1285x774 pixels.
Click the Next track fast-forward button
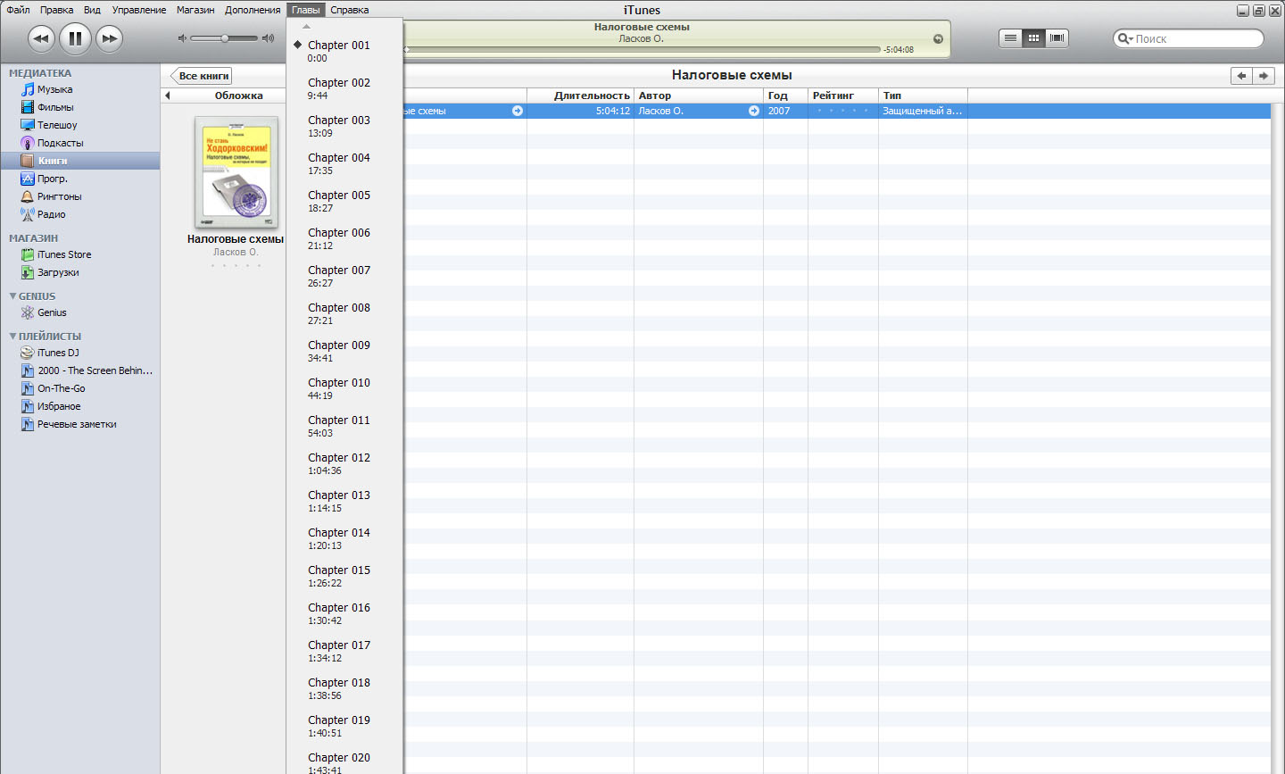109,38
